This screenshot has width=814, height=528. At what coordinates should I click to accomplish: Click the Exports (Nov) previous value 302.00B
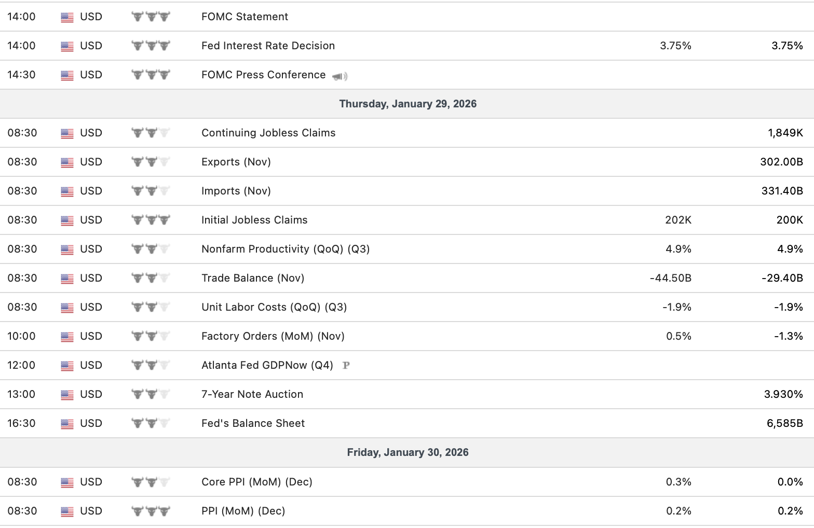(x=781, y=162)
